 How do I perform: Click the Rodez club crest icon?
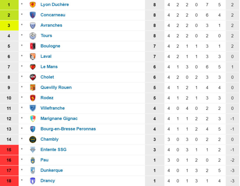pyautogui.click(x=33, y=98)
